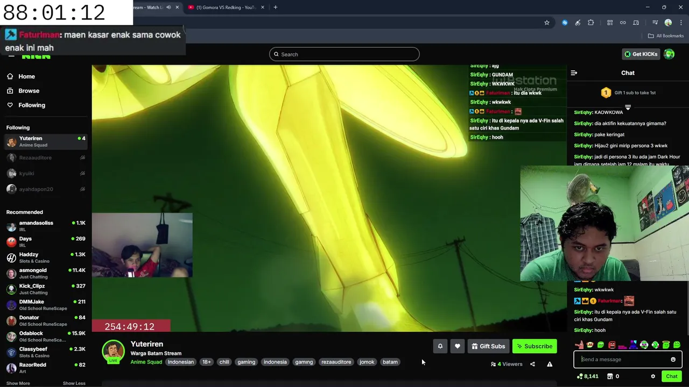689x387 pixels.
Task: Select Yuteriren in the Following list
Action: [x=45, y=141]
